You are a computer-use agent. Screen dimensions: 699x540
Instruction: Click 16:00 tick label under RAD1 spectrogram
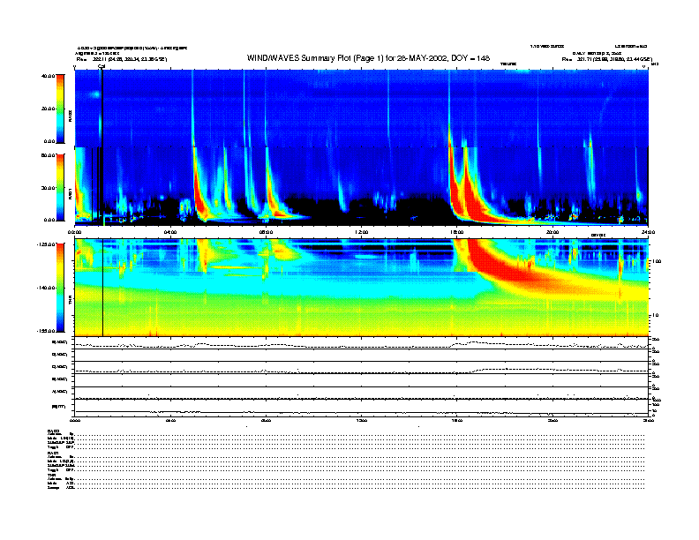point(457,232)
